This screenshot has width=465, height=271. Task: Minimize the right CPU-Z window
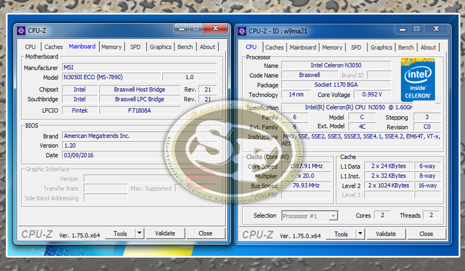(402, 30)
